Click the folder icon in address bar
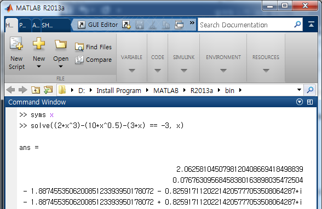The image size is (322, 209). click(x=62, y=90)
